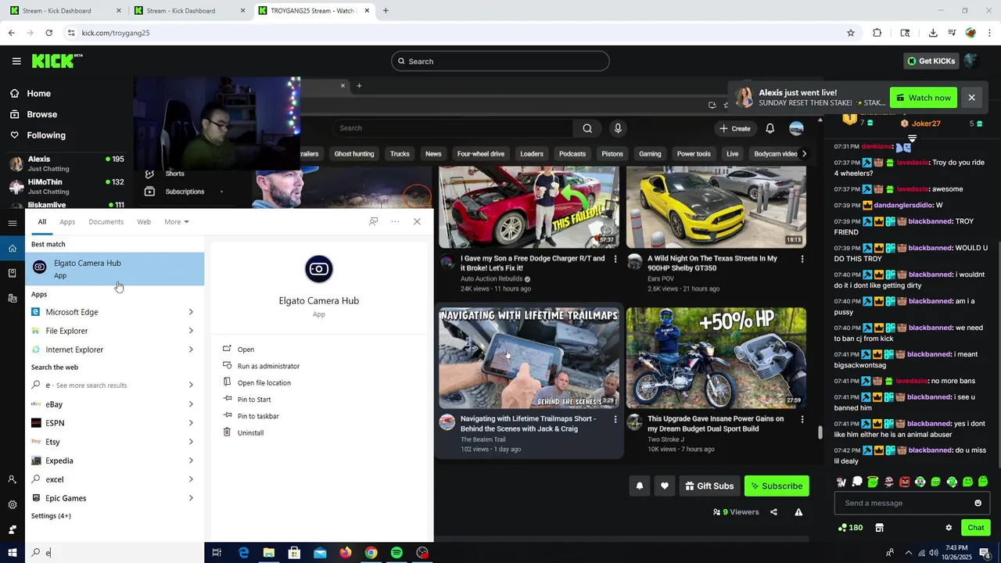Open Following in Kick sidebar
This screenshot has width=1001, height=563.
click(46, 135)
